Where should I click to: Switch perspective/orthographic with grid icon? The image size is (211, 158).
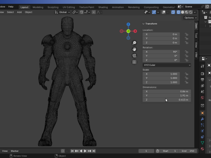tap(134, 62)
